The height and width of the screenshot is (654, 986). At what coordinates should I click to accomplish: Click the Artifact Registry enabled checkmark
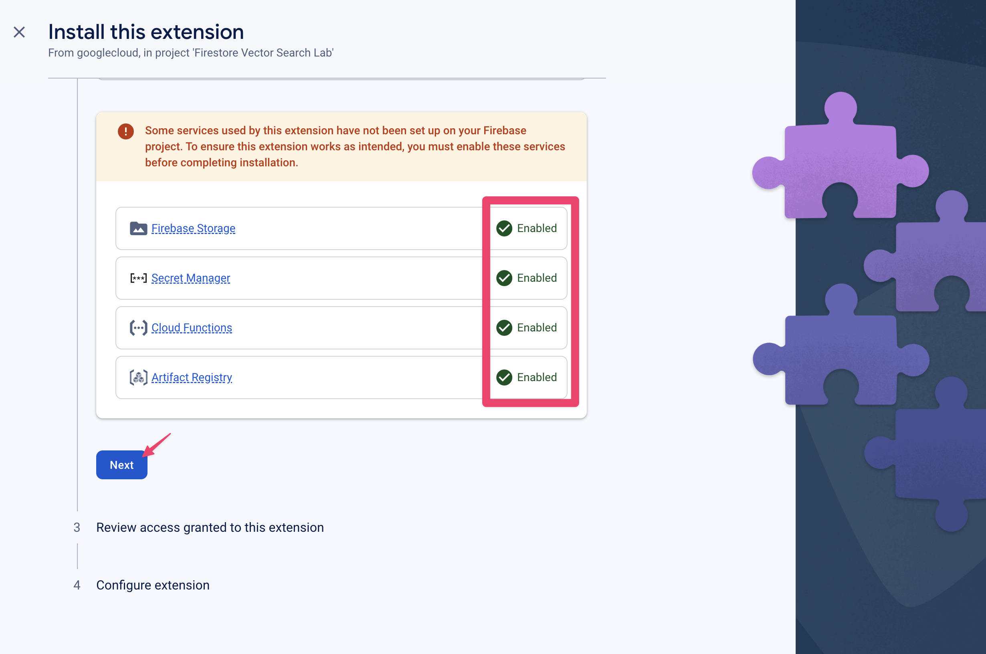point(504,377)
